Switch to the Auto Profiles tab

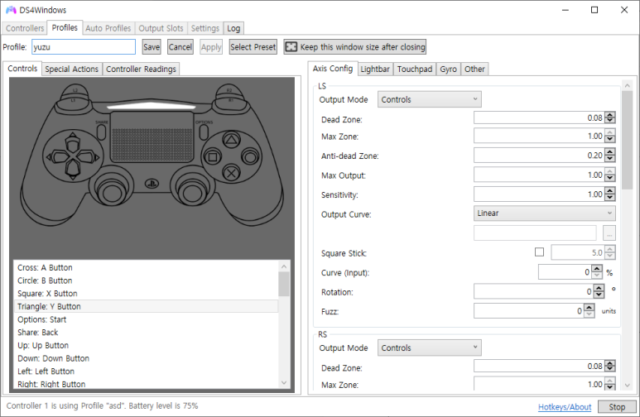click(108, 28)
